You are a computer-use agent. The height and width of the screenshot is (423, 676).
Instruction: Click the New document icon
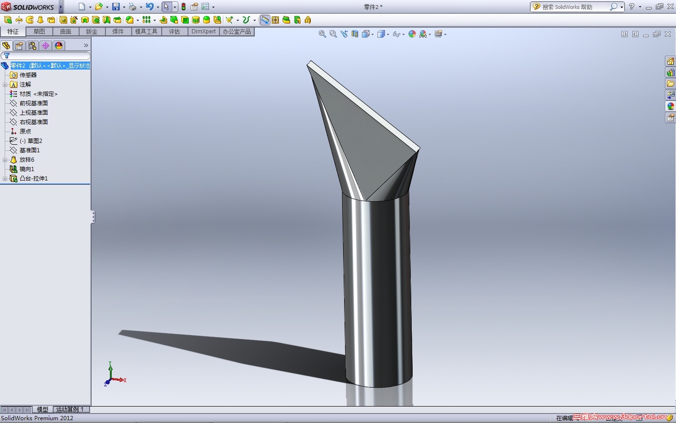82,7
